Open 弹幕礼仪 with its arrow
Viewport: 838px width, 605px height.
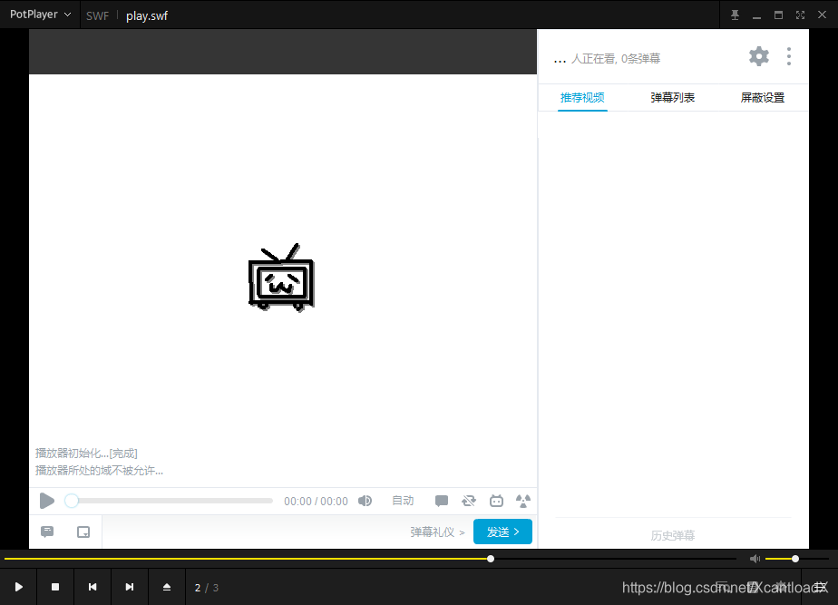point(438,532)
